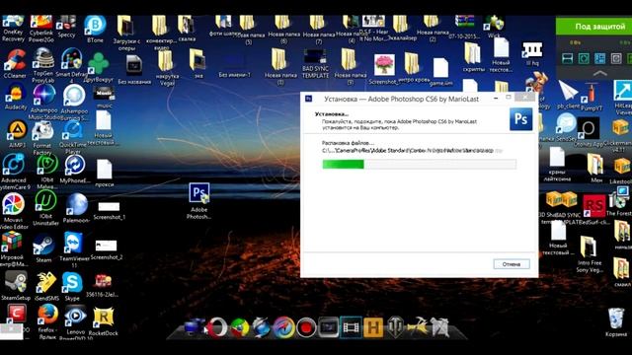Click the Под защитой green banner

(593, 27)
